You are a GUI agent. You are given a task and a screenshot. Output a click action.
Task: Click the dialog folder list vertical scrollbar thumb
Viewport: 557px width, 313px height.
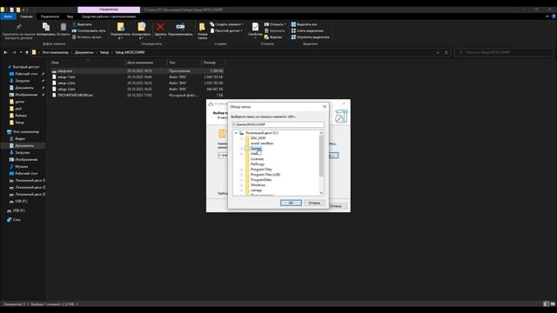tap(321, 156)
